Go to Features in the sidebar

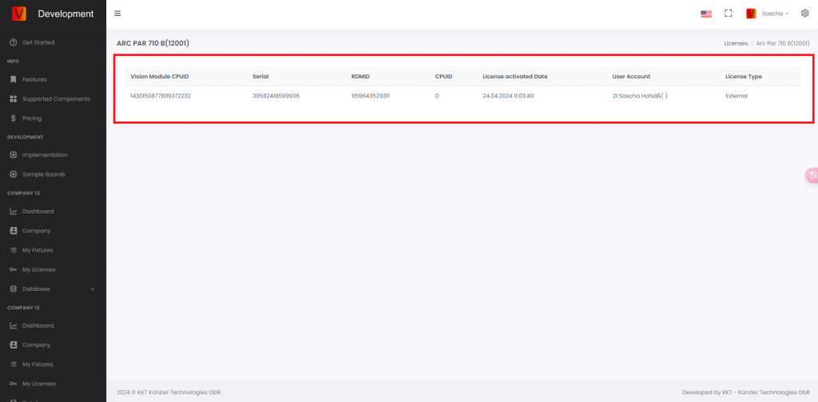[34, 79]
